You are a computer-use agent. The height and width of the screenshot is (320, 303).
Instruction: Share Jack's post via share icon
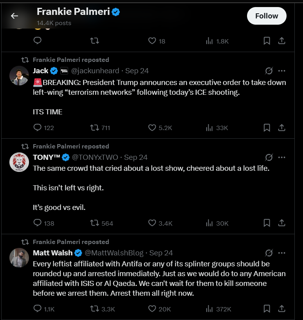point(281,128)
